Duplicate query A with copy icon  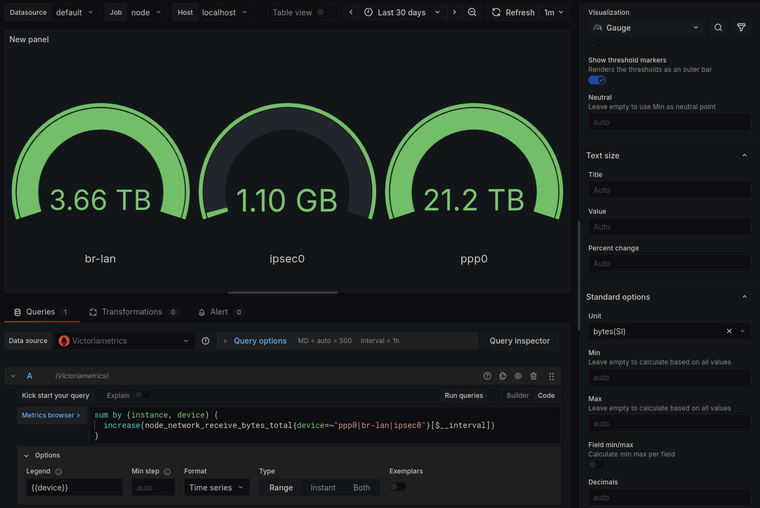point(503,376)
